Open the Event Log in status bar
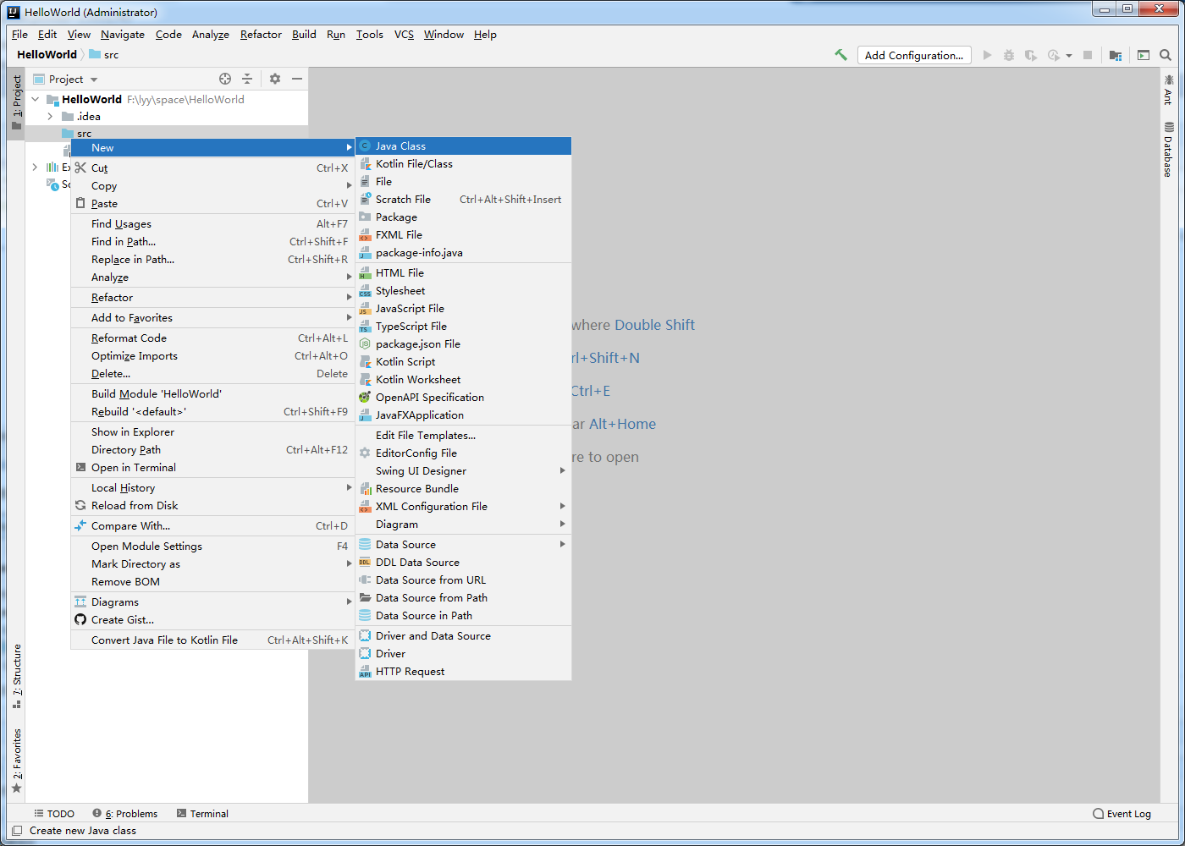 click(x=1122, y=814)
